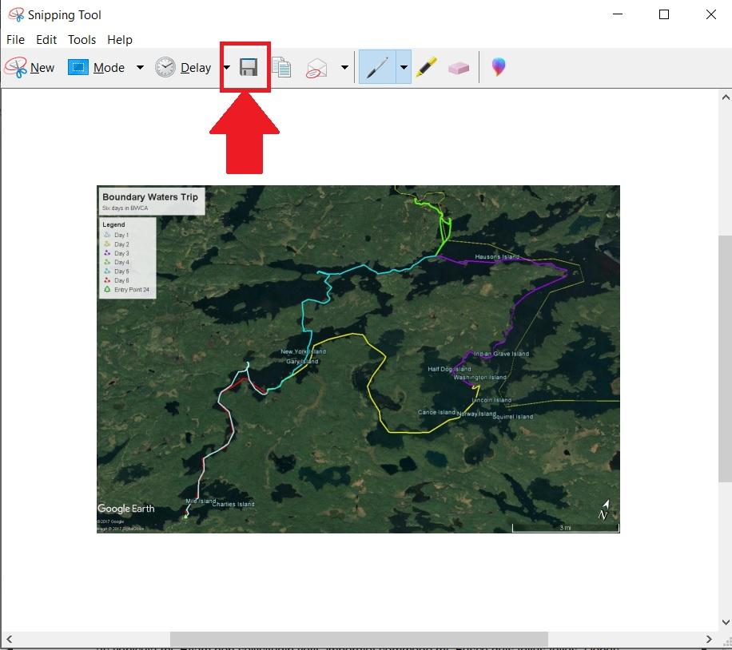
Task: Click the Send Snip envelope icon
Action: (316, 68)
